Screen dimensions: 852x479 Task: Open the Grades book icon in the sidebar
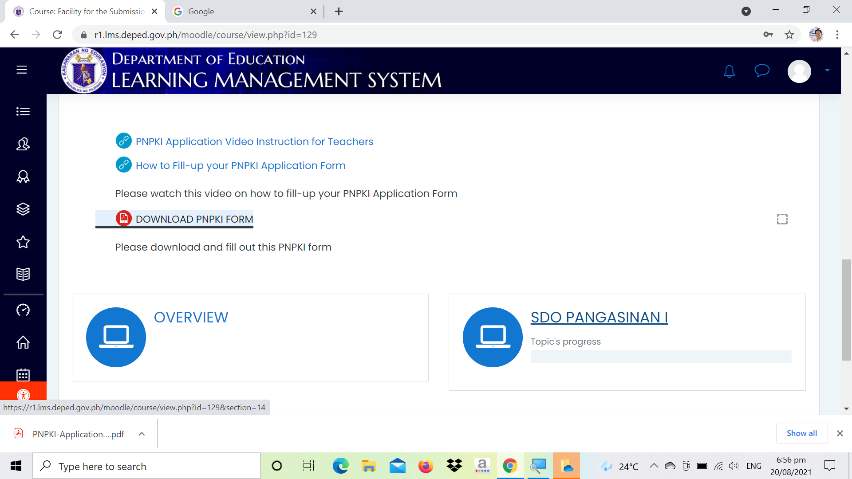pyautogui.click(x=23, y=274)
